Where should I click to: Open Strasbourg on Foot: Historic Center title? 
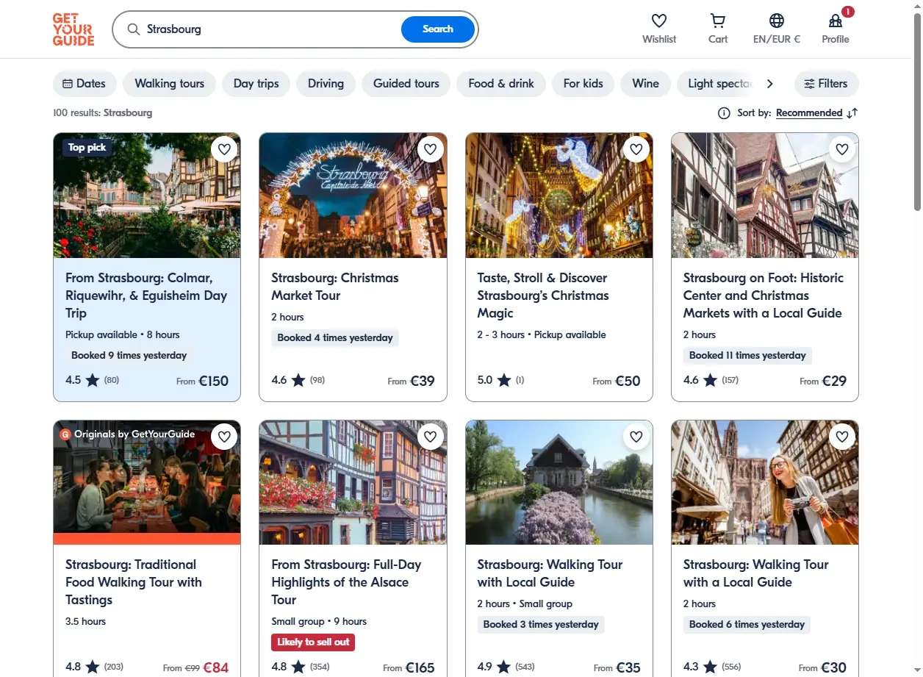coord(763,295)
